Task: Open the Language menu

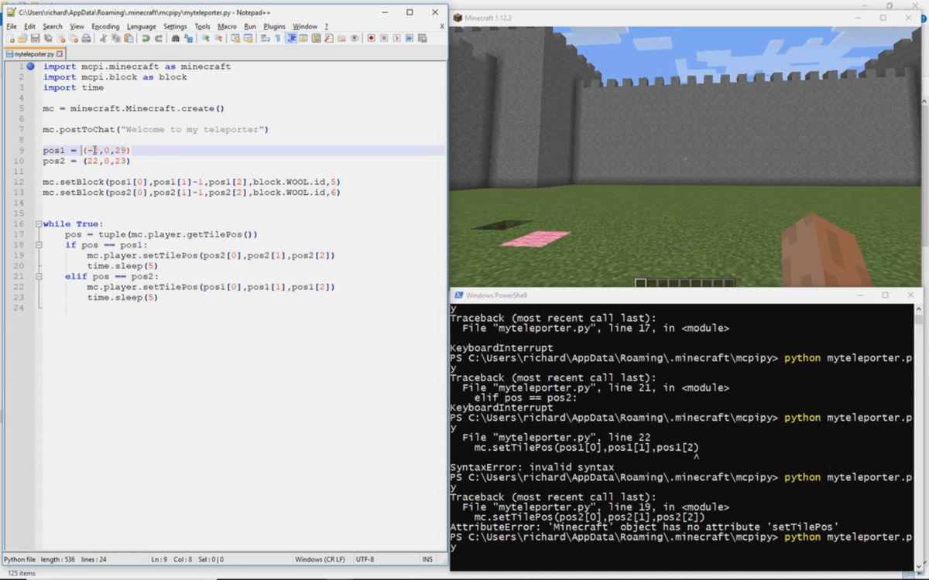Action: 142,26
